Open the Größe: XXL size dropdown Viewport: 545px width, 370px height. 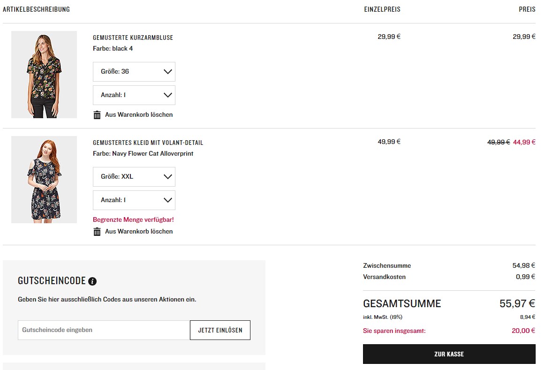(134, 177)
